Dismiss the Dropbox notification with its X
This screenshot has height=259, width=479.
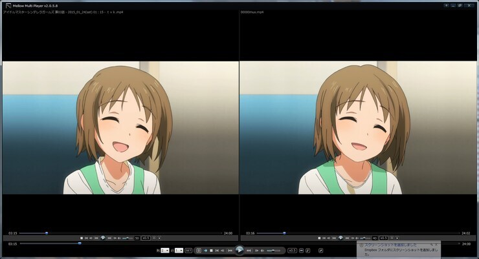click(436, 244)
